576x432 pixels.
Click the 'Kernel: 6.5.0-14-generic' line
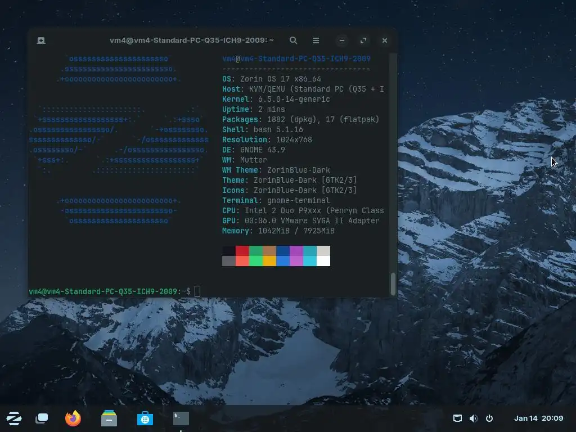(x=276, y=99)
